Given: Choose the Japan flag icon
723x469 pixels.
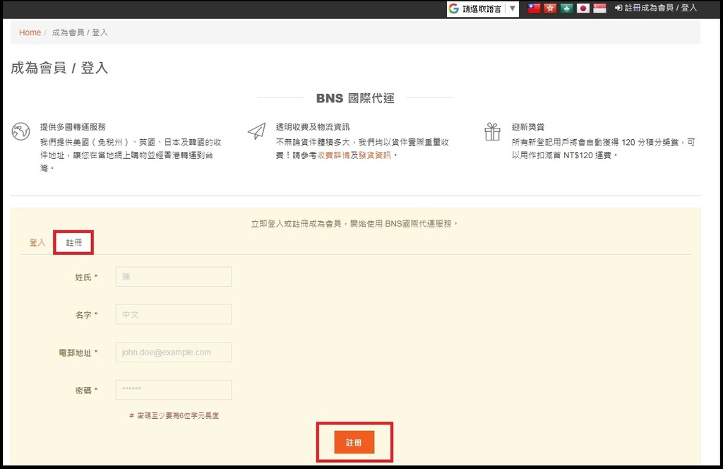Looking at the screenshot, I should click(583, 8).
